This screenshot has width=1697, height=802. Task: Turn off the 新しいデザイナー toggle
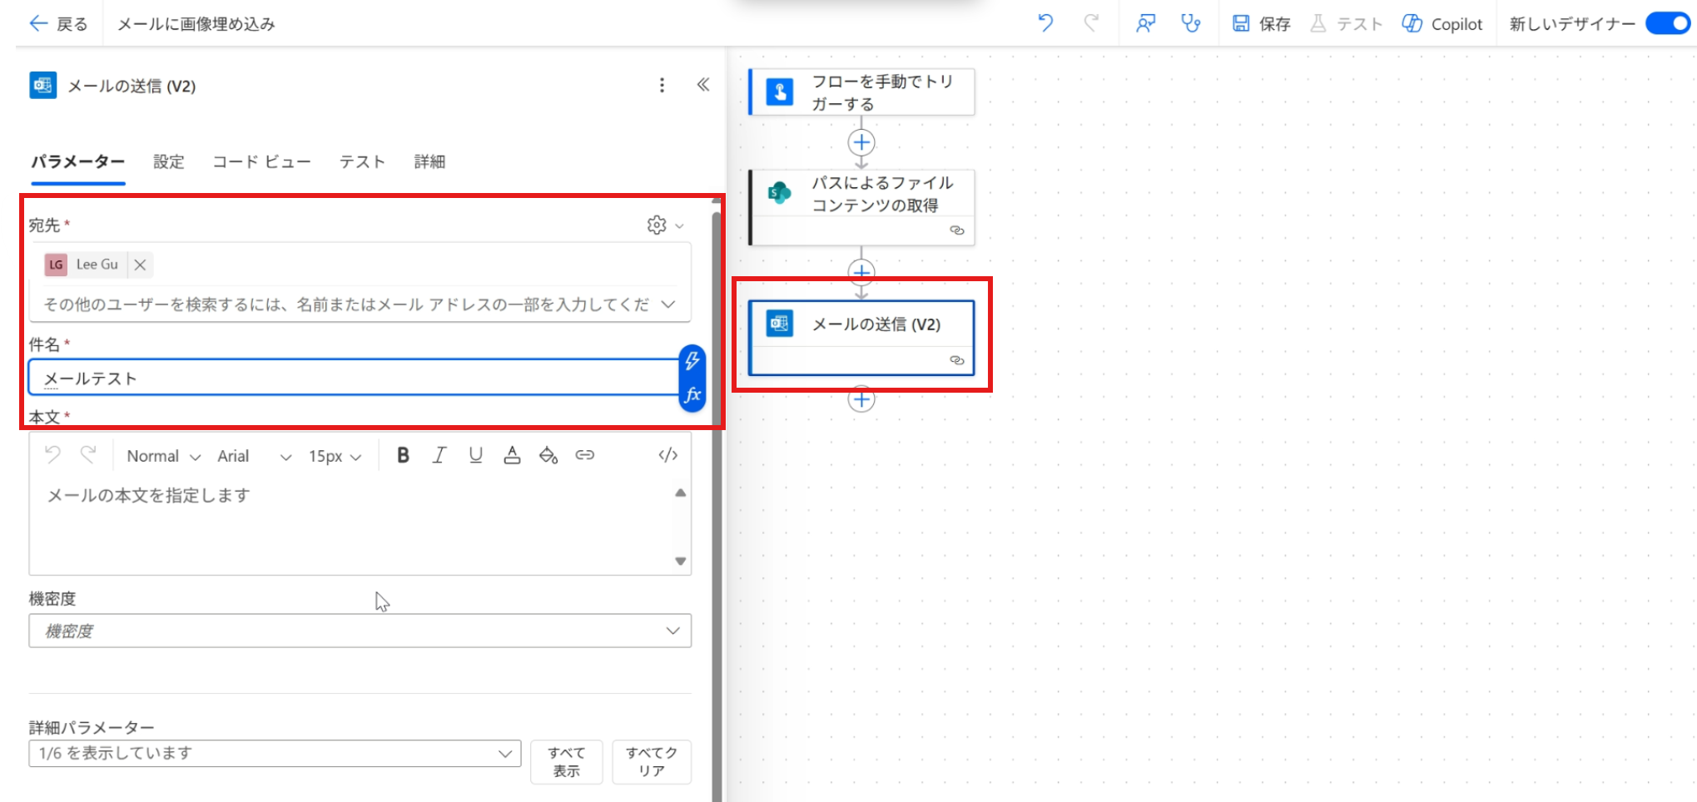tap(1667, 23)
